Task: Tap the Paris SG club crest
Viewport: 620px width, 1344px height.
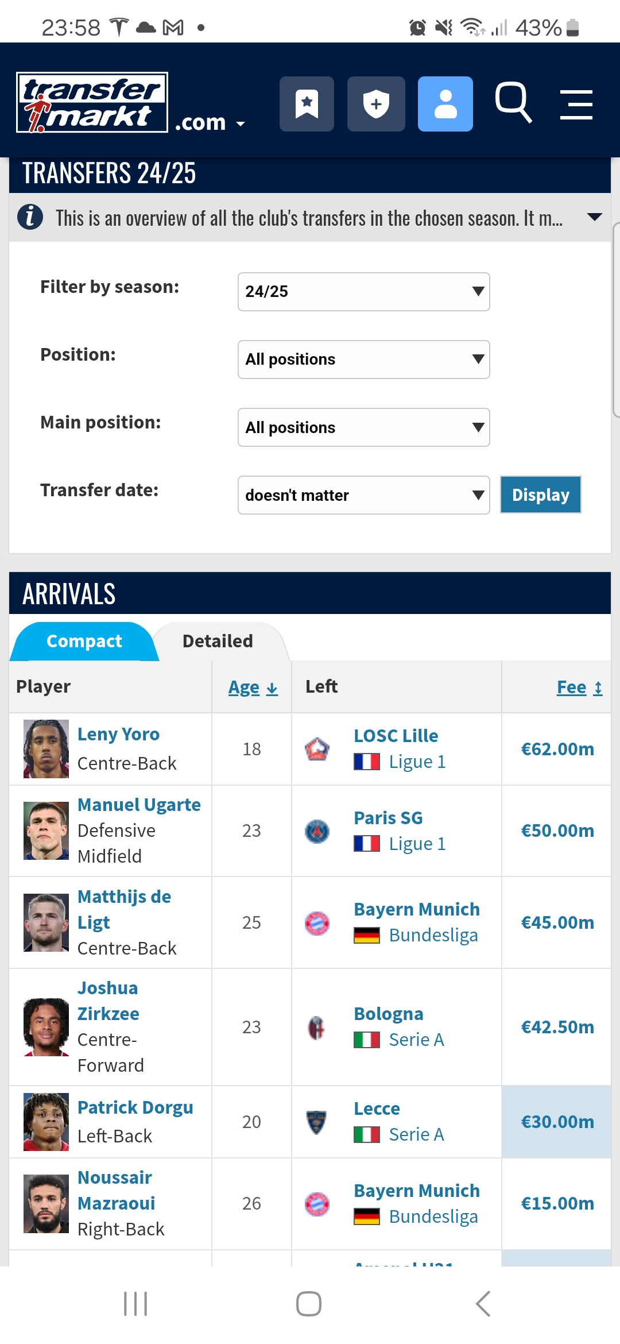Action: pos(317,831)
